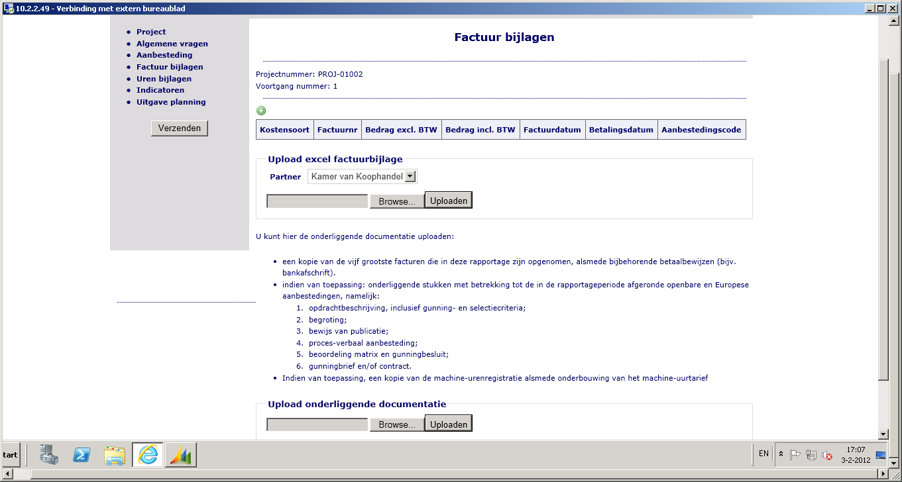The image size is (902, 482).
Task: Click the show desktop tray icon
Action: [x=881, y=454]
